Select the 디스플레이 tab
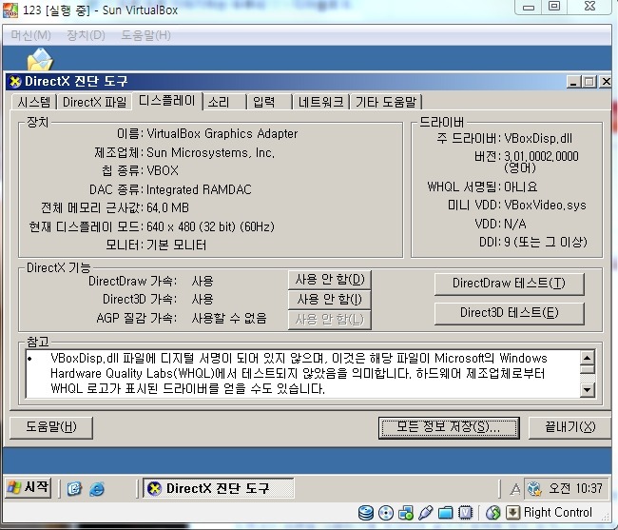 [167, 101]
